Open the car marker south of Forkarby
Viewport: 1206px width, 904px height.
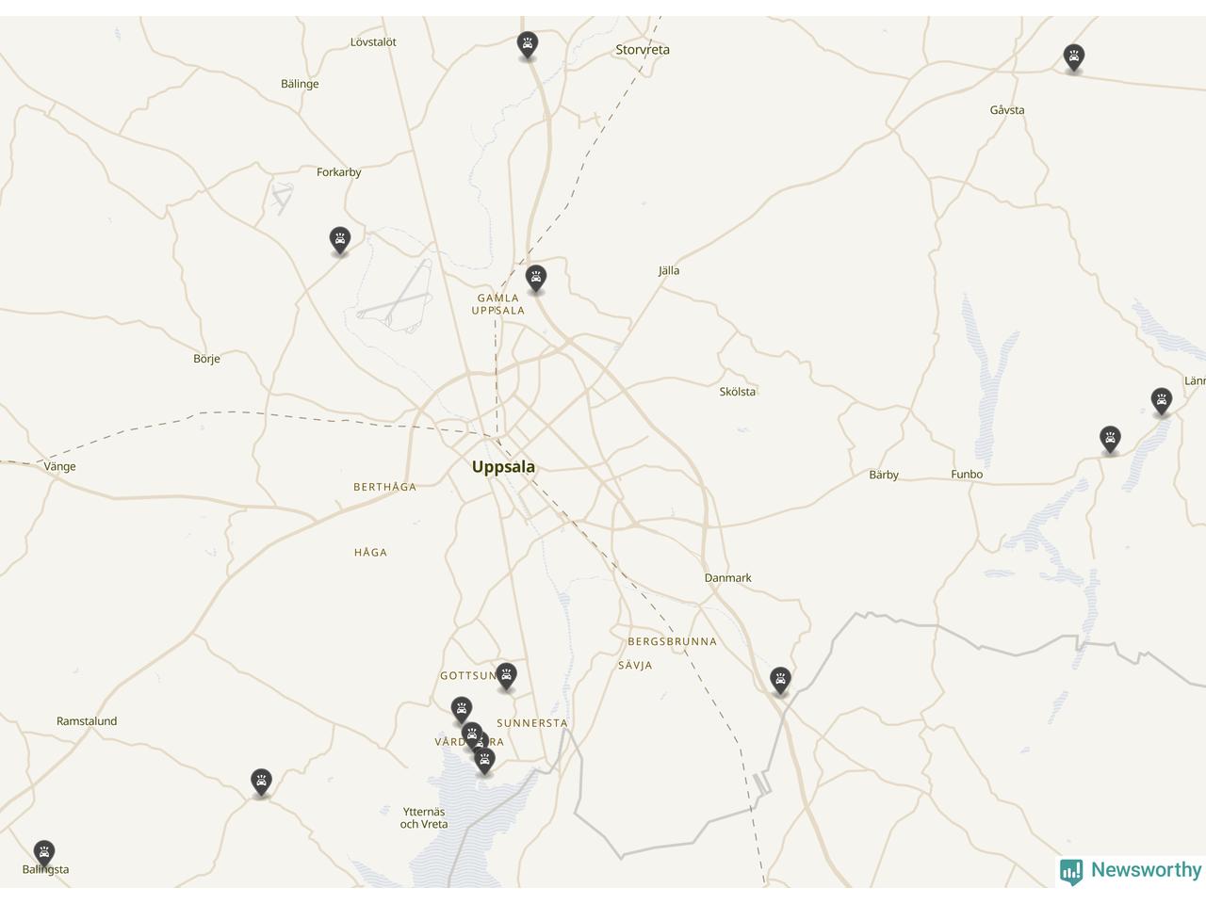coord(340,239)
